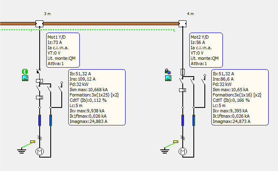Select the thermal relay on Mot2 main line
The image size is (278, 171).
(182, 90)
